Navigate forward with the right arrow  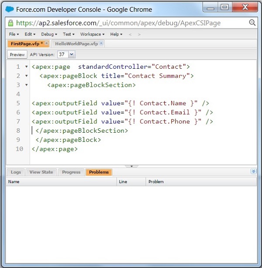tap(139, 35)
